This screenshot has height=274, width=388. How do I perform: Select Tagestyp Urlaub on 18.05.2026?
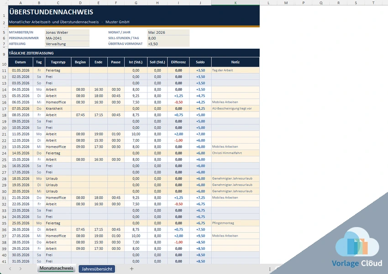[58, 179]
